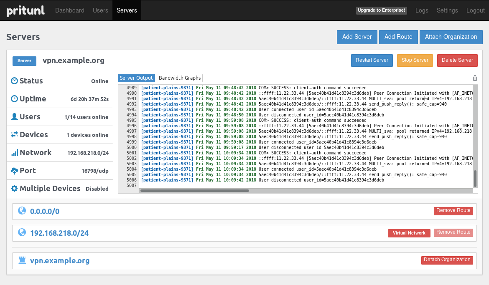Screen dimensions: 489x285
Task: Log out via Logout link
Action: coord(476,10)
